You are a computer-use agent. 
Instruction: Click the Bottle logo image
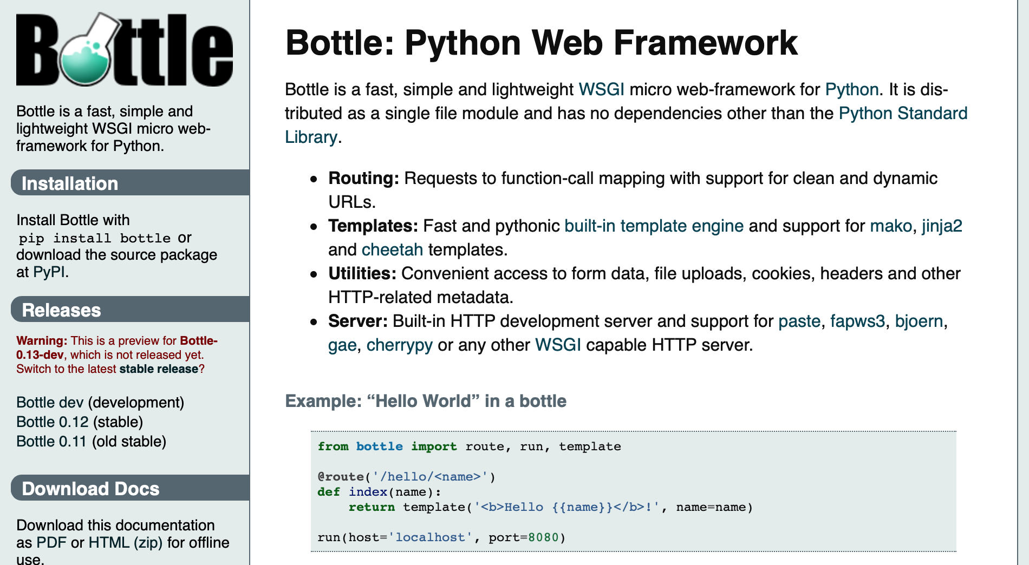[125, 50]
